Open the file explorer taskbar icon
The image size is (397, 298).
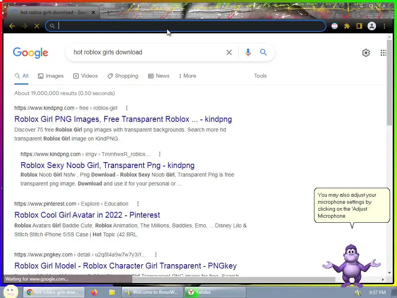pos(112,292)
